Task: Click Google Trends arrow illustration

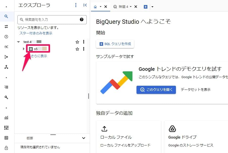Action: click(x=116, y=82)
